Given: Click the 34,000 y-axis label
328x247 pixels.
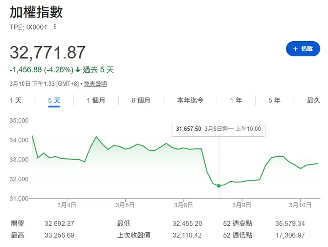Looking at the screenshot, I should 19,140.
